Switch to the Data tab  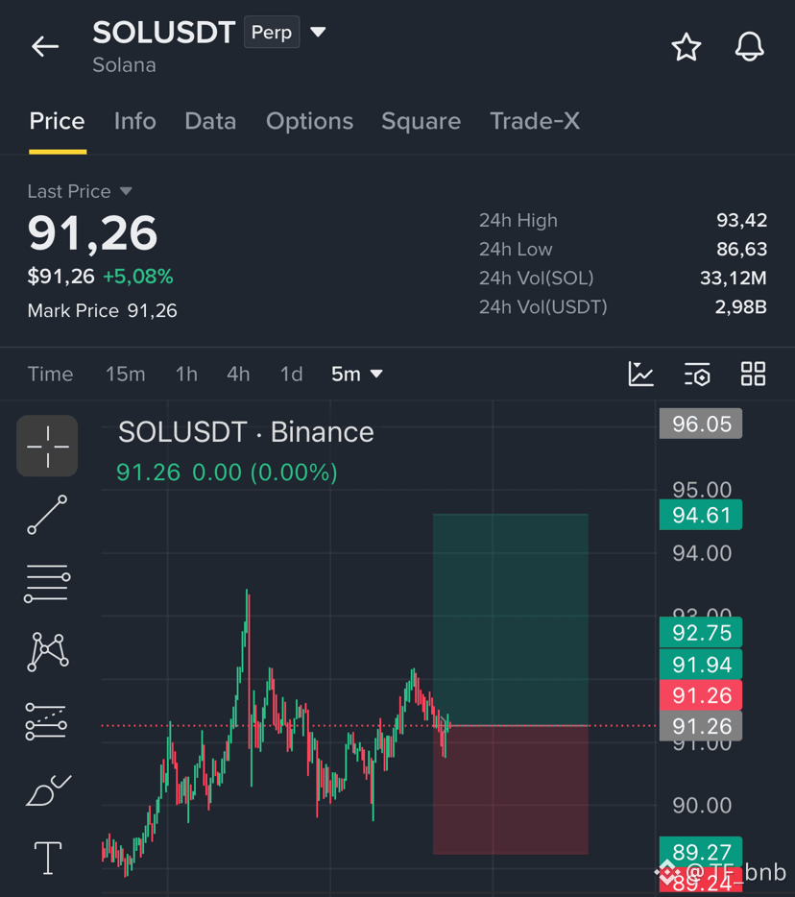click(210, 121)
